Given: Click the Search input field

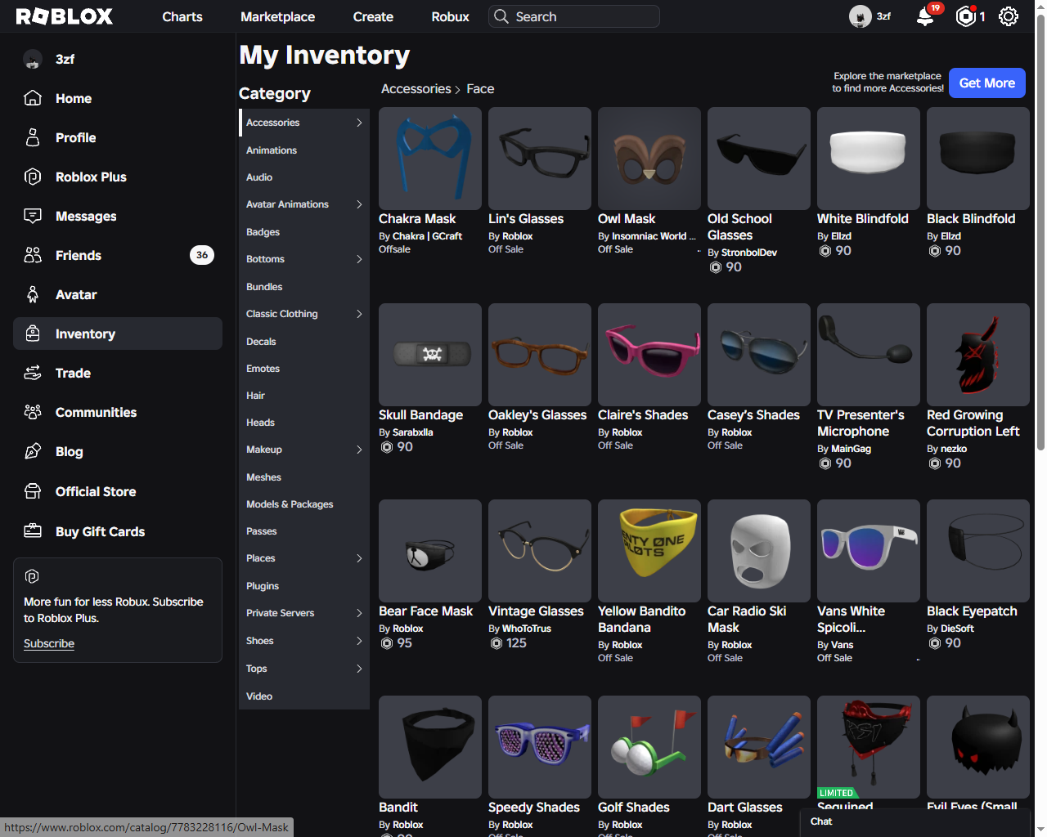Looking at the screenshot, I should point(574,16).
